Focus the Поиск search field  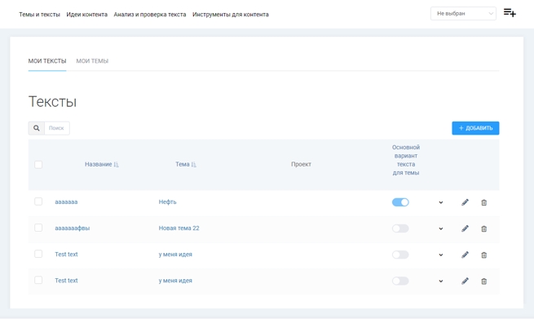[57, 128]
